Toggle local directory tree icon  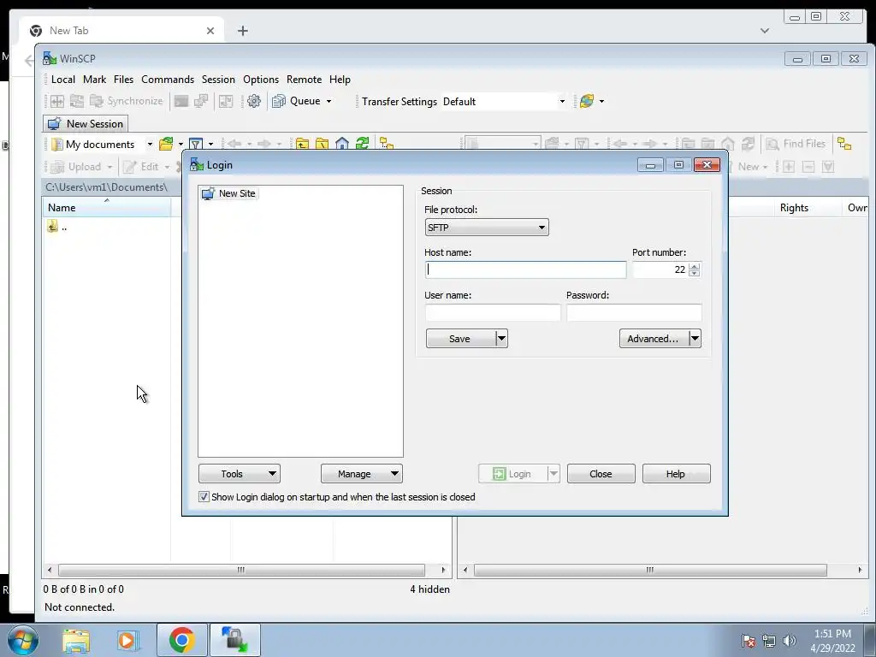pos(386,144)
